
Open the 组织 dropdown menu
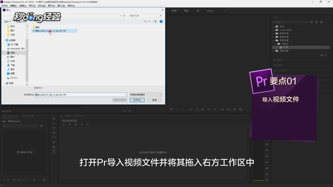(8, 22)
